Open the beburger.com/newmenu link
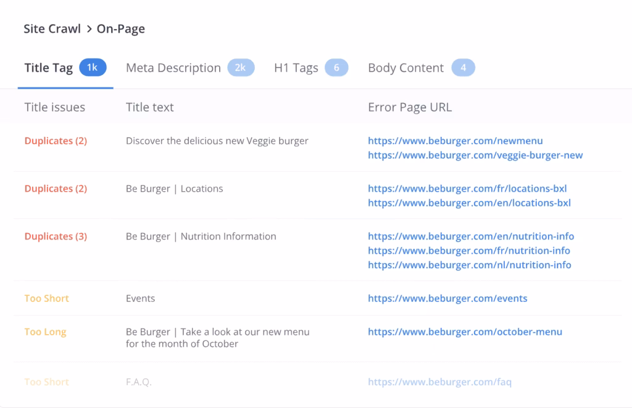This screenshot has width=632, height=408. click(x=455, y=141)
